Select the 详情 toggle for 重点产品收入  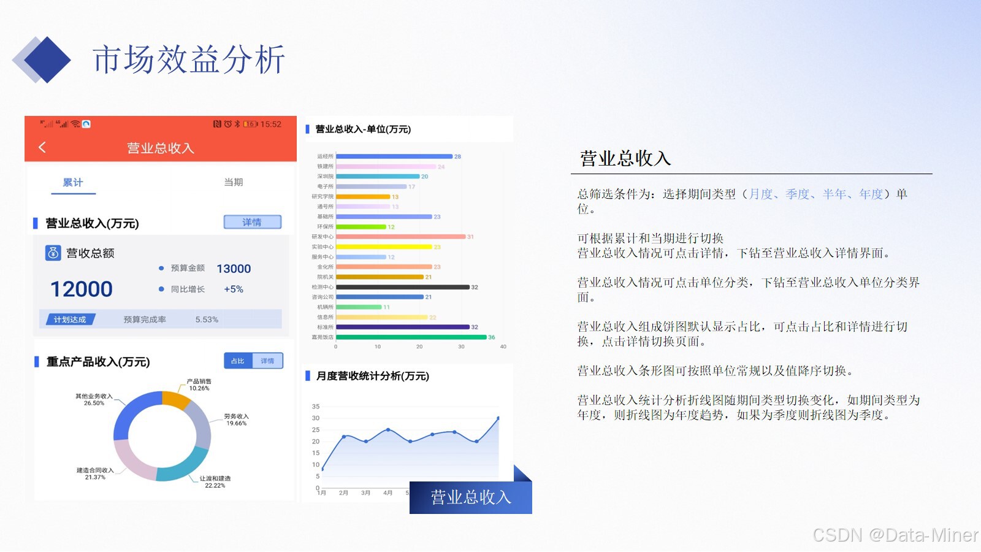(x=267, y=361)
